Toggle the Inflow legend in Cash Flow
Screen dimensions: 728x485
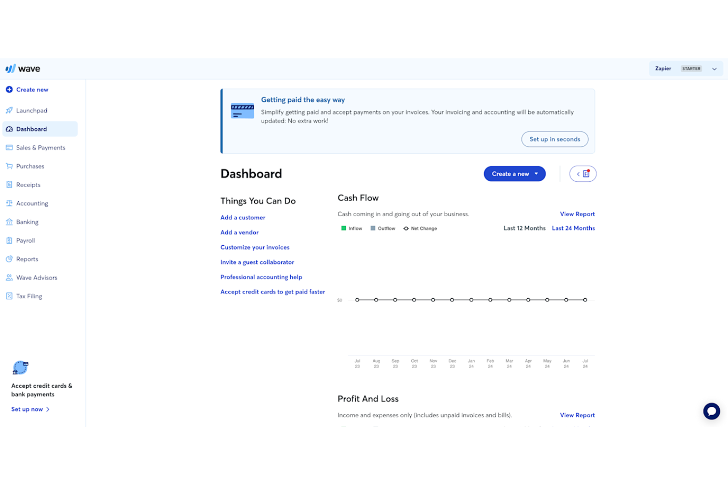(351, 228)
